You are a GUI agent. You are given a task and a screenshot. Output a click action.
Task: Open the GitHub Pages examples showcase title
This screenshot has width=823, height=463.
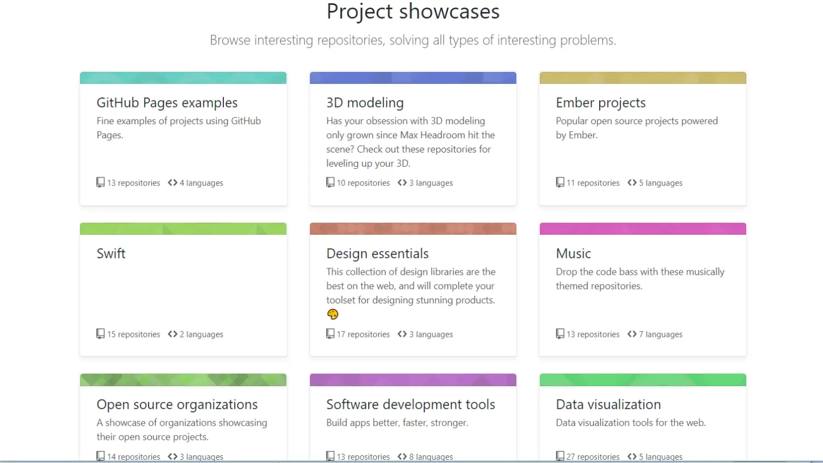tap(167, 103)
